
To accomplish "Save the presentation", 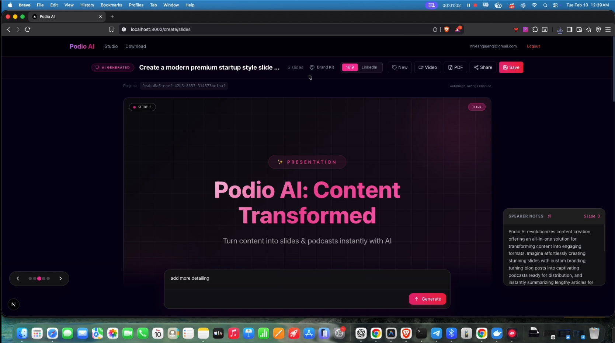I will tap(511, 67).
